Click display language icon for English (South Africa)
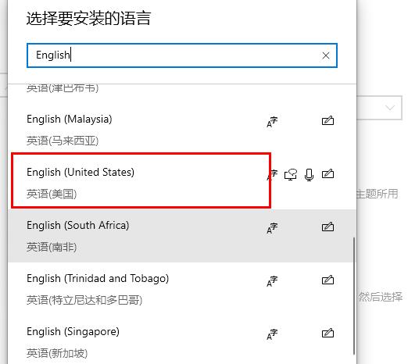This screenshot has width=408, height=364. pos(272,228)
